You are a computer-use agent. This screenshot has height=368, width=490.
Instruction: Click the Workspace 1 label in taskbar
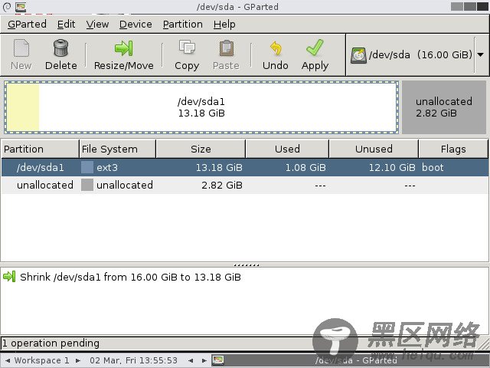[42, 360]
